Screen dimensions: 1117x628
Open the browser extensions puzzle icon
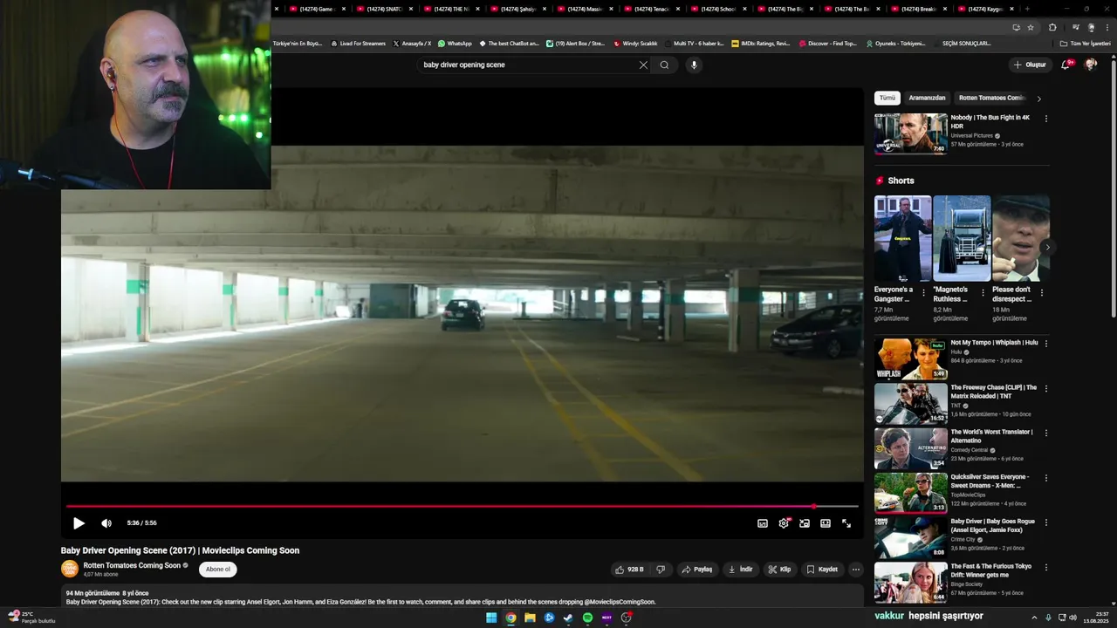click(x=1052, y=27)
